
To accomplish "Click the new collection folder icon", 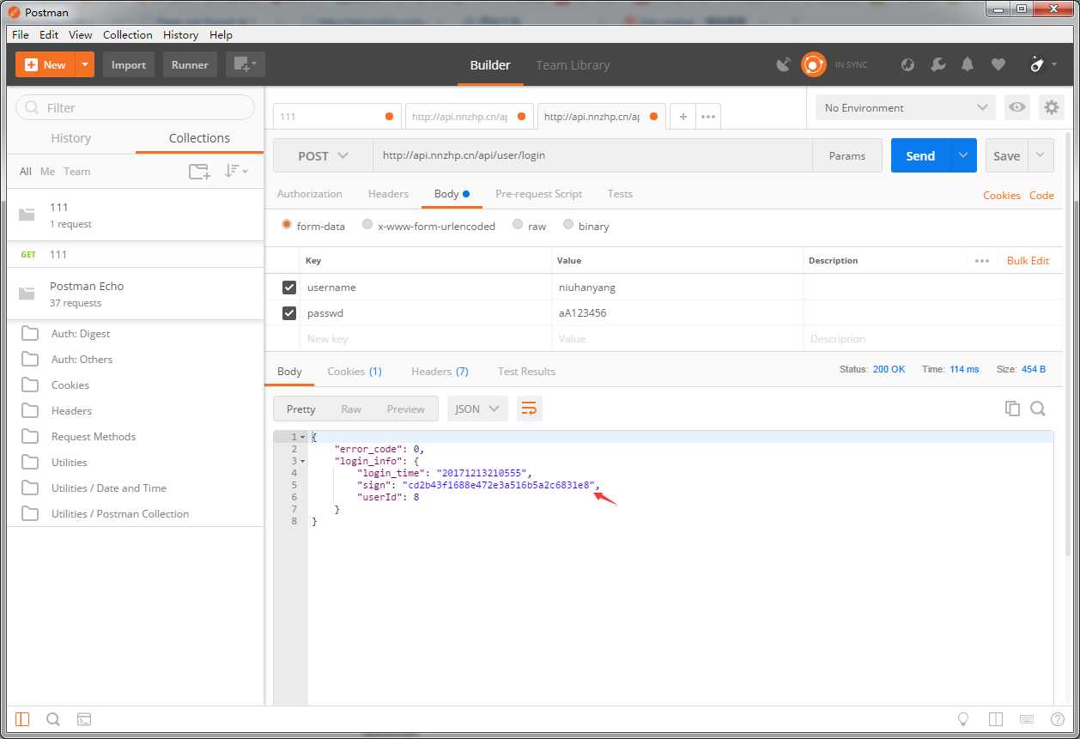I will [199, 172].
